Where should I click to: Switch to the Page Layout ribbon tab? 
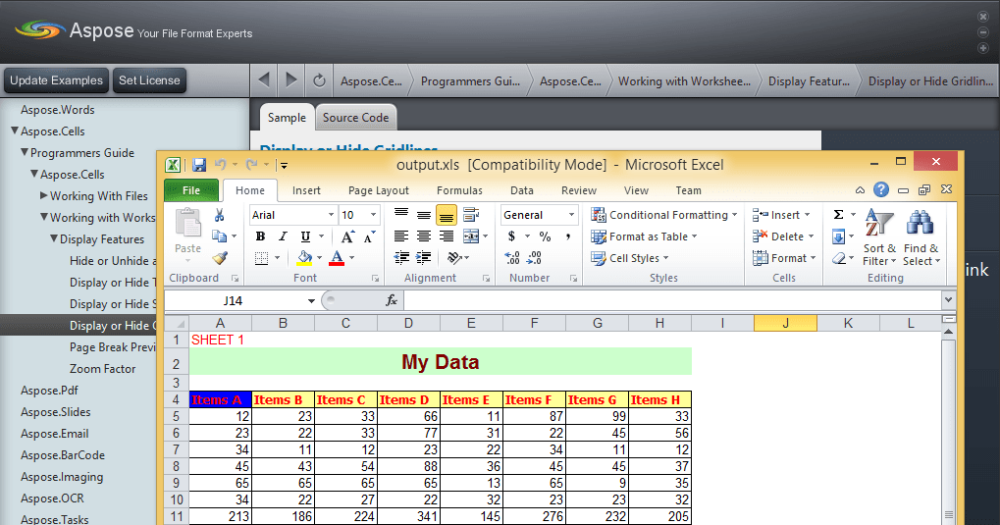tap(379, 190)
